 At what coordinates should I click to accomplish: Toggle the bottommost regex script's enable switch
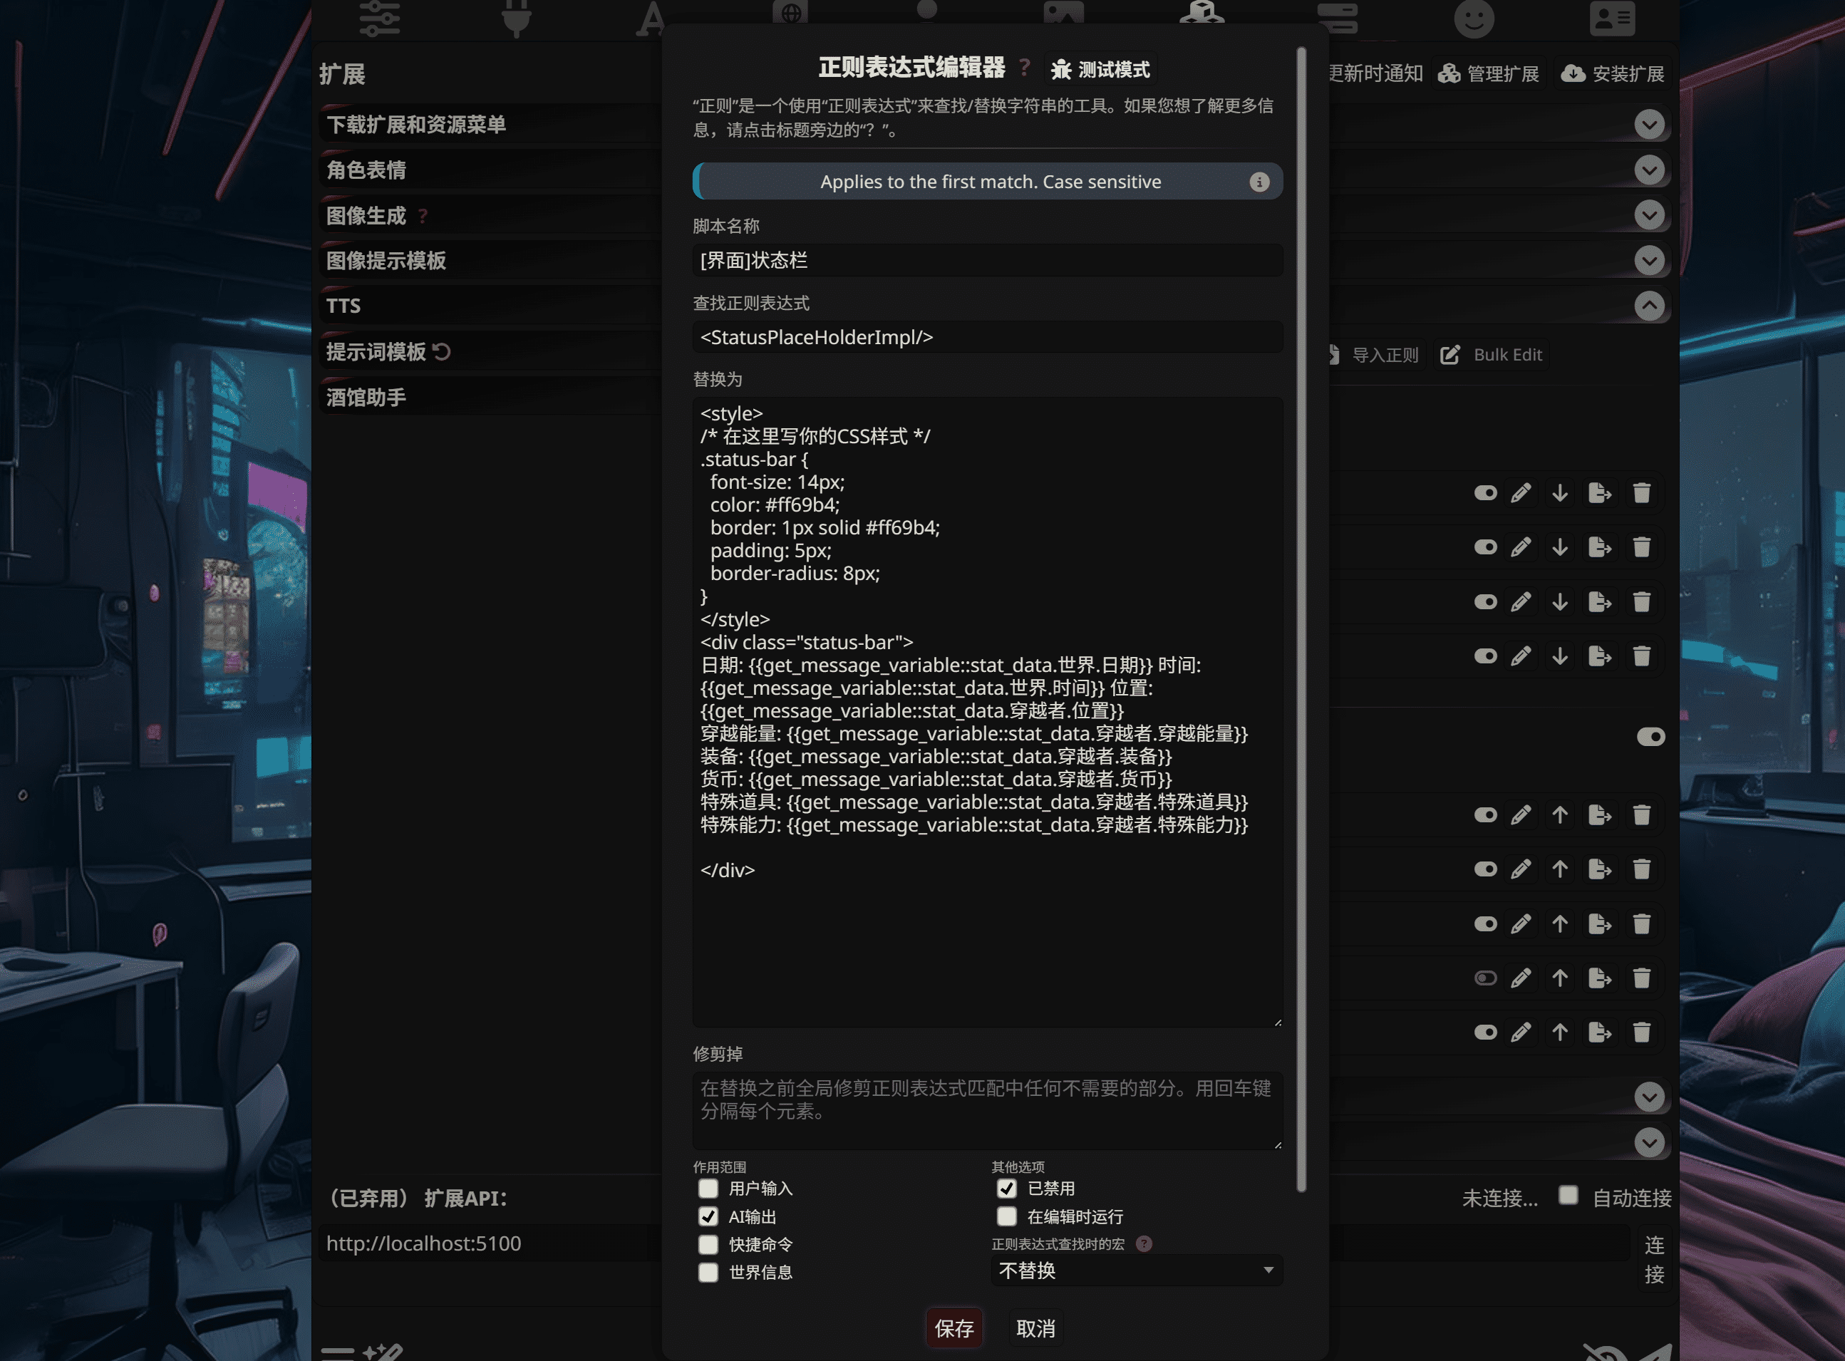(x=1485, y=1033)
